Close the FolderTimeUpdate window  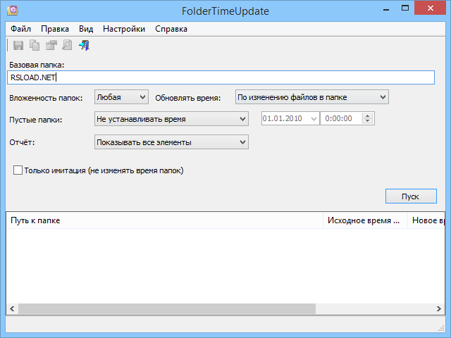point(431,8)
